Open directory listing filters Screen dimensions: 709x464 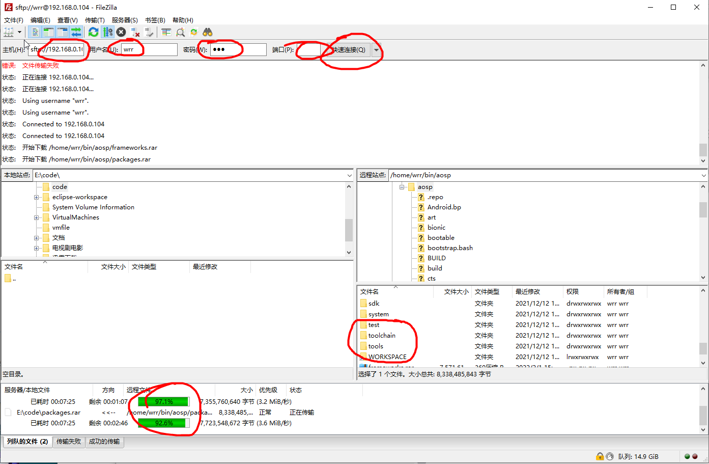coord(165,32)
